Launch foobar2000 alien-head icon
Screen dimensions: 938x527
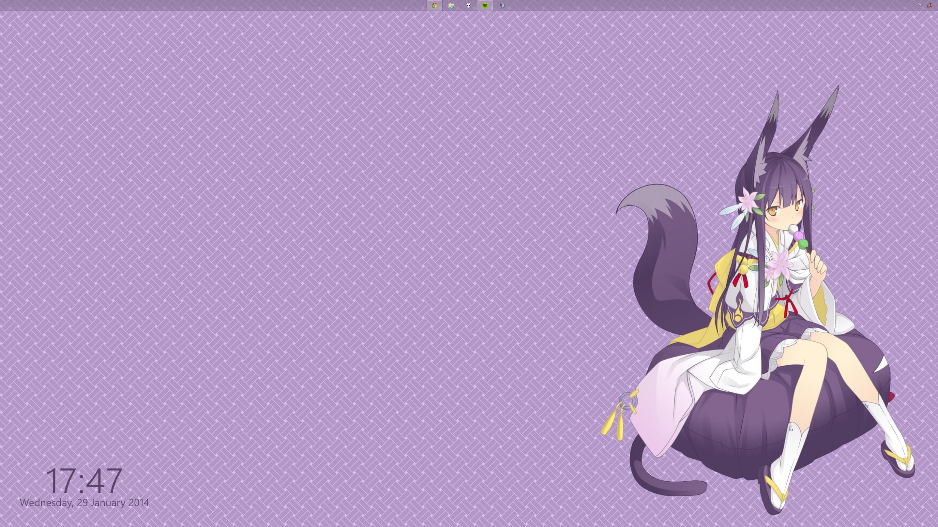tap(468, 6)
